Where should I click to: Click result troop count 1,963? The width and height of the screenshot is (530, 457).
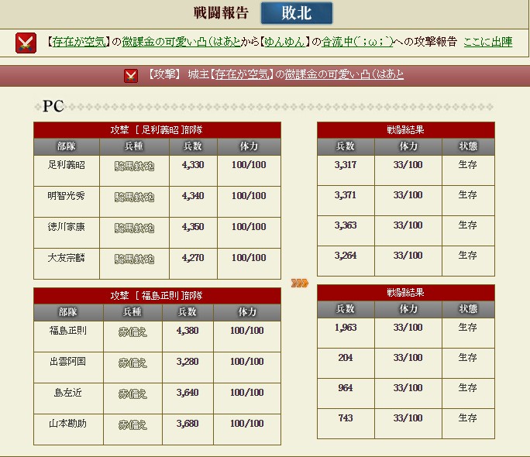[x=346, y=328]
